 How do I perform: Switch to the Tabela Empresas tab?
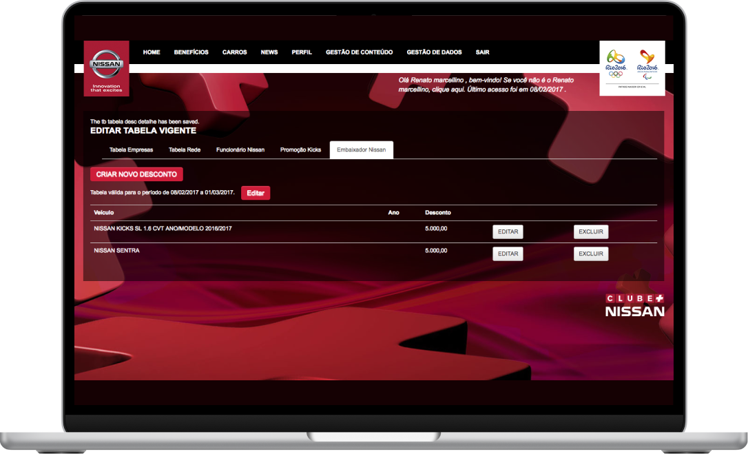click(131, 150)
